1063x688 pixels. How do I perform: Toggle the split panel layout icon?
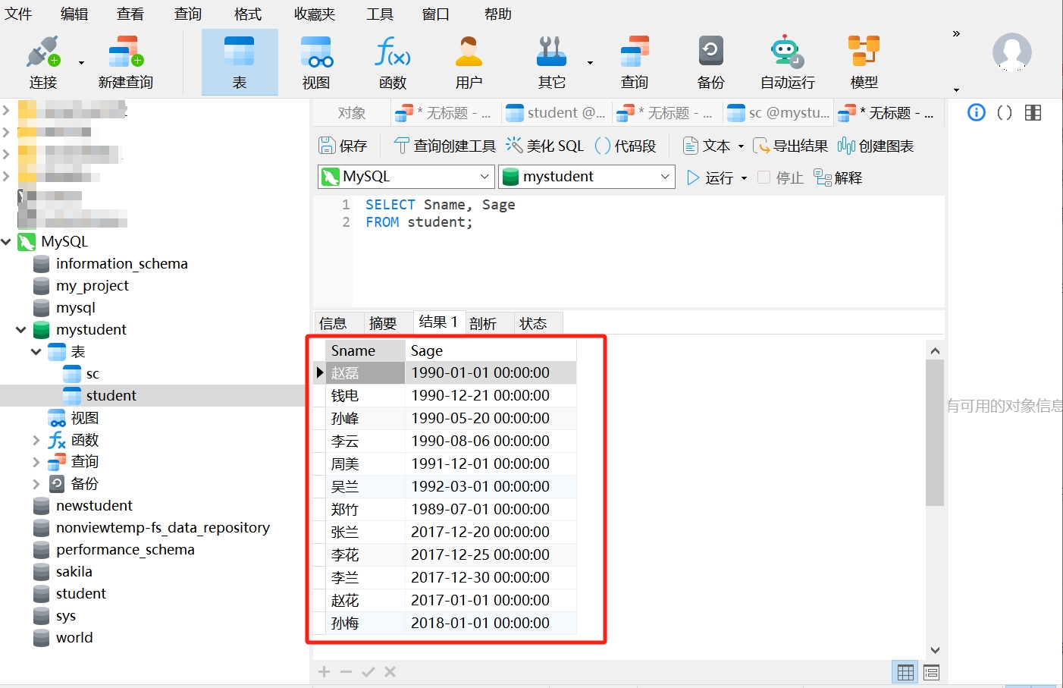(1033, 113)
